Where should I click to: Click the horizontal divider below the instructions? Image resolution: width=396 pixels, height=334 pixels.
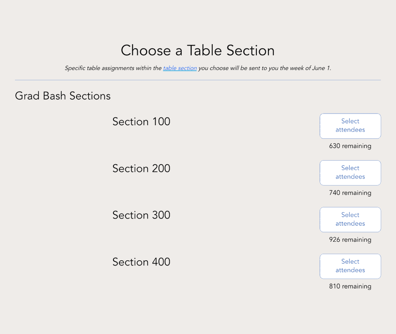198,79
